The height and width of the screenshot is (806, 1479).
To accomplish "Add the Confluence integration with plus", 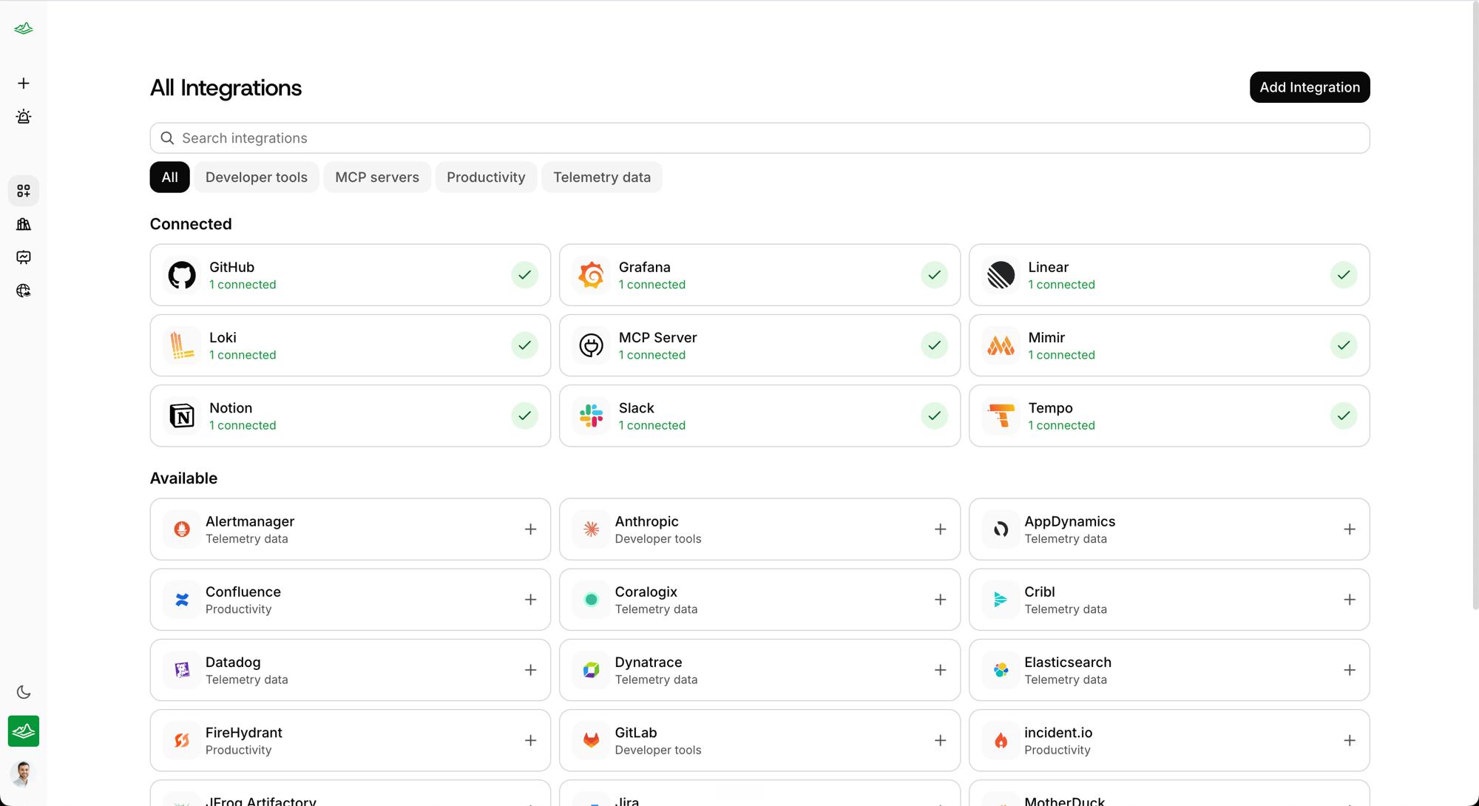I will click(x=531, y=600).
